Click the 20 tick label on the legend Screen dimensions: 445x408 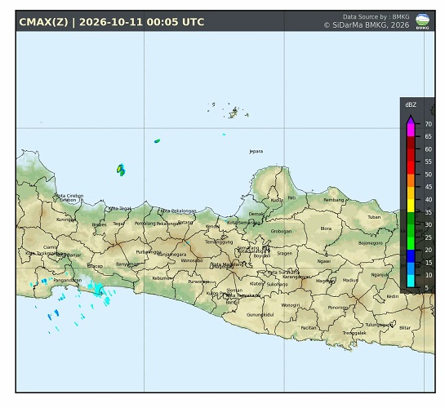(428, 250)
